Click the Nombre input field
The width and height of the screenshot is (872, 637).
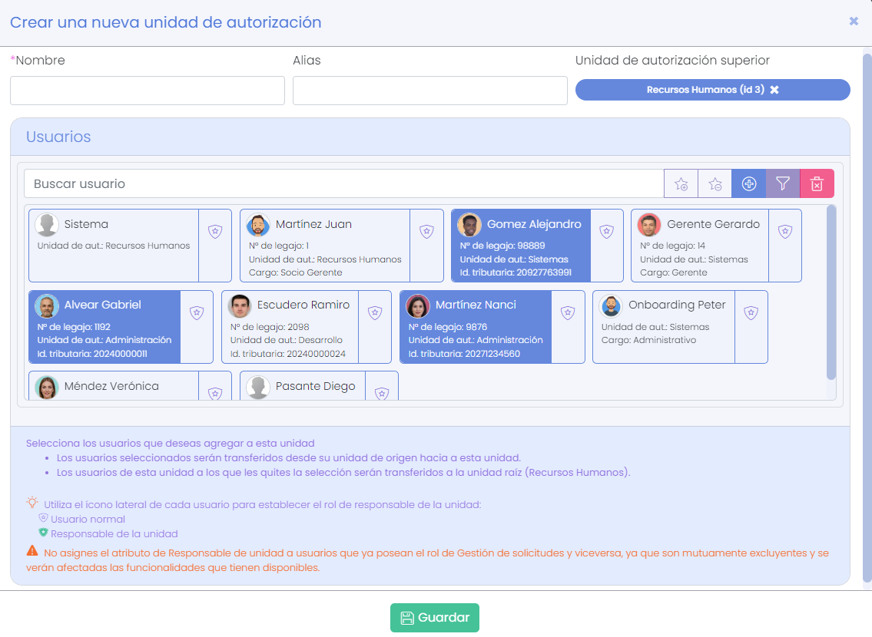coord(147,91)
